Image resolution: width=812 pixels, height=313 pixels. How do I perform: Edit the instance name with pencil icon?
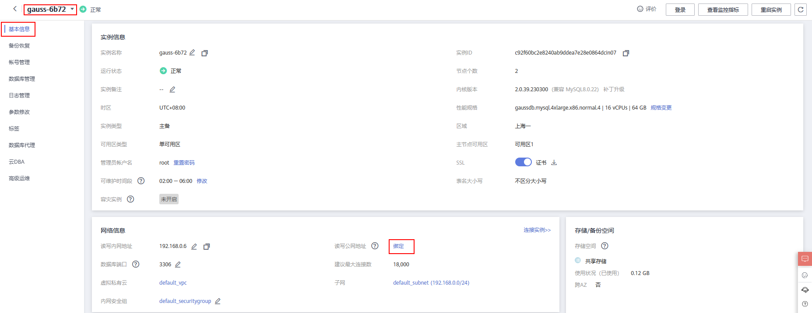pos(192,52)
